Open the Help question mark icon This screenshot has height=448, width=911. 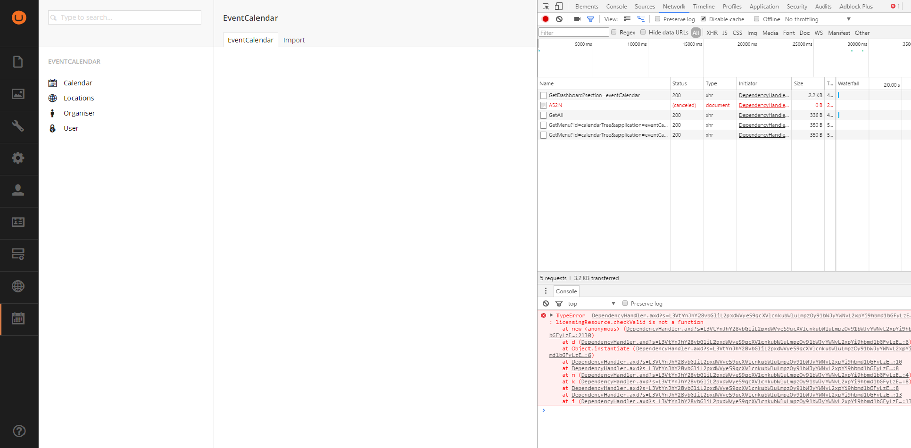tap(19, 431)
